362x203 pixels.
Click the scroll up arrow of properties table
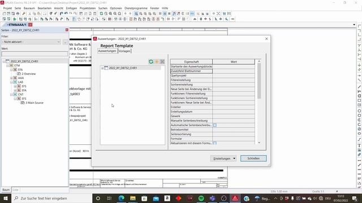point(259,61)
